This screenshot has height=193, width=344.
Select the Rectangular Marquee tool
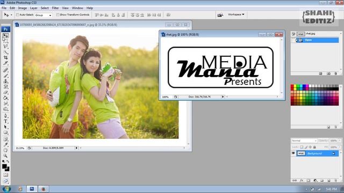6,41
